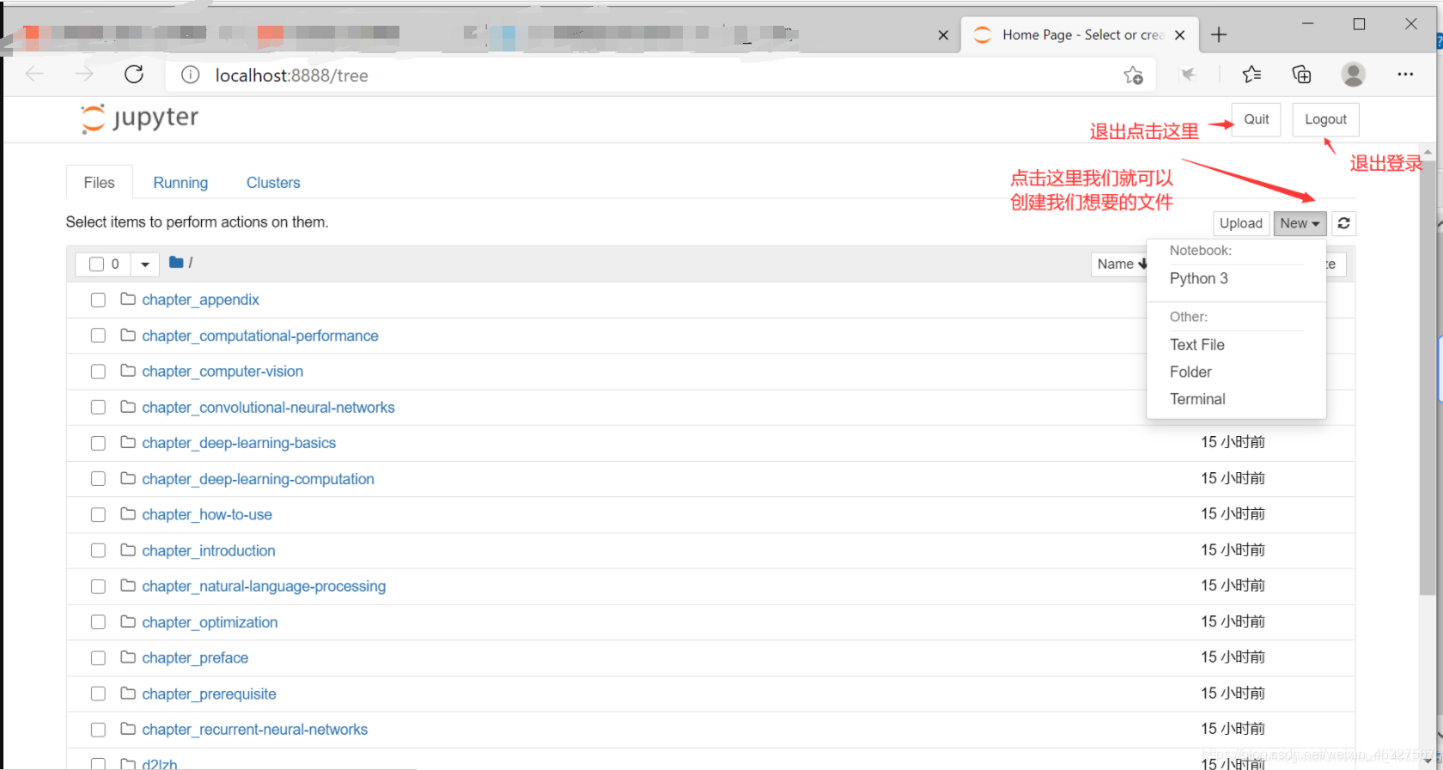Click the folder icon beside chapter_optimization
1443x770 pixels.
click(128, 621)
